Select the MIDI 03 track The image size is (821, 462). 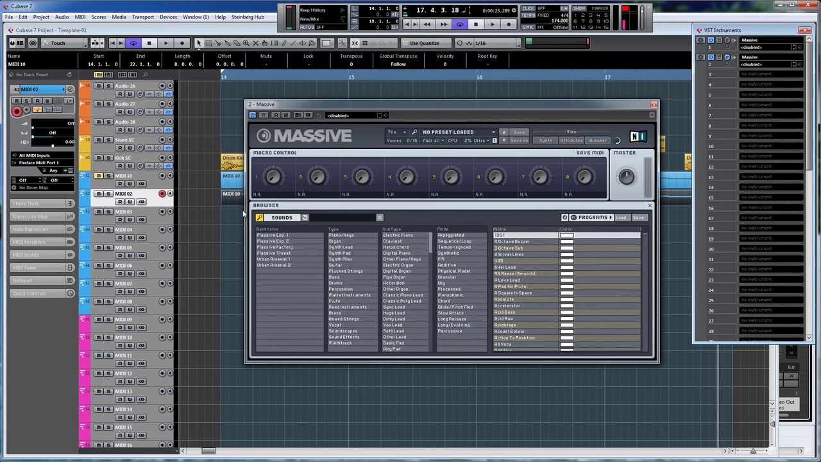pos(124,212)
